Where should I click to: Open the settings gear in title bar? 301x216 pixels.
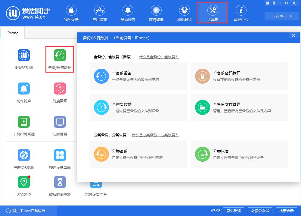274,3
